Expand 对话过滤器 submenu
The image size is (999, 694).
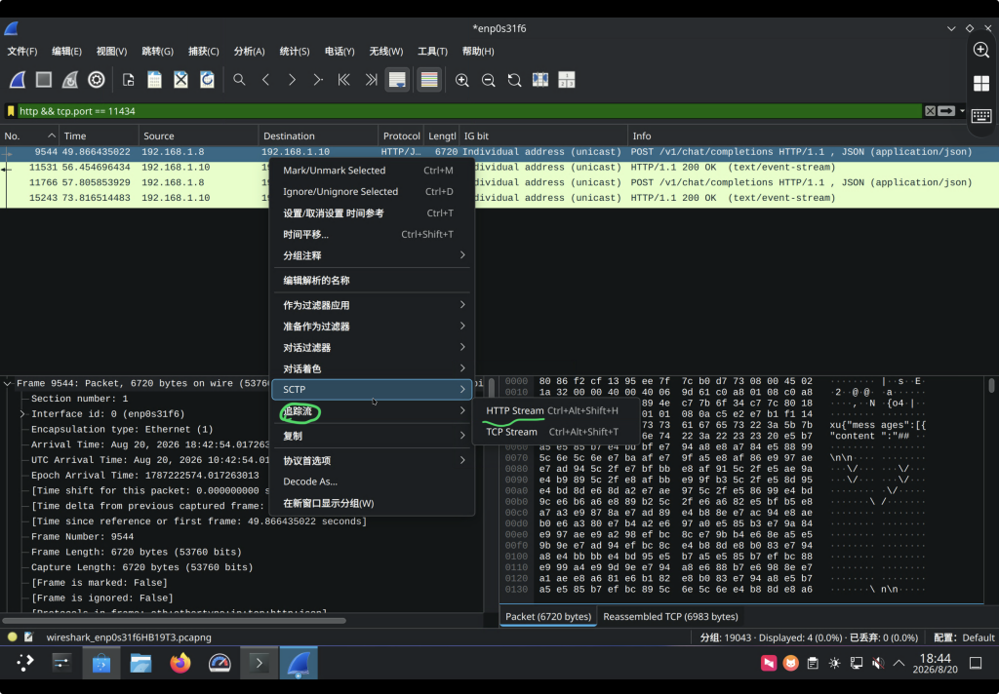[x=373, y=348]
